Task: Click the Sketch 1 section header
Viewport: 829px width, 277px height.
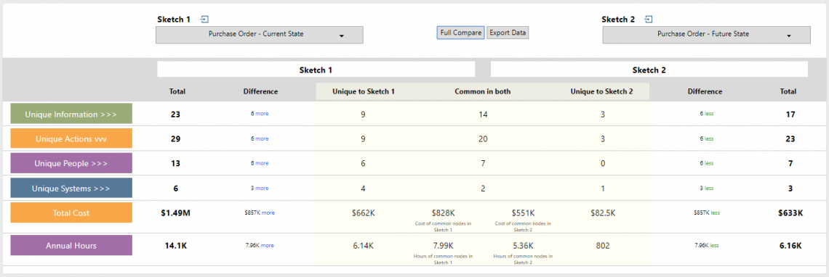Action: [x=316, y=70]
